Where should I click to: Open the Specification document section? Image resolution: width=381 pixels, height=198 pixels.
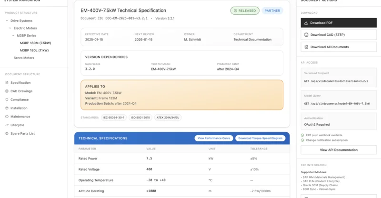(20, 83)
